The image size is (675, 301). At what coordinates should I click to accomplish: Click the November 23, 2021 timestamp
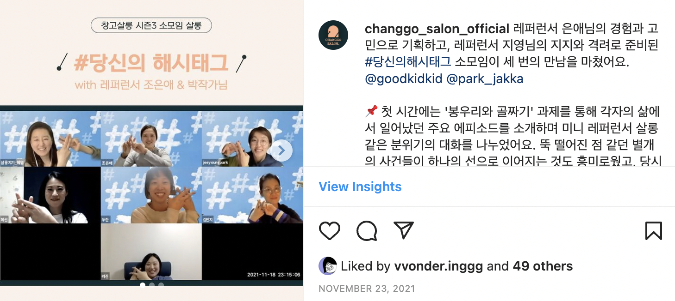(x=367, y=289)
